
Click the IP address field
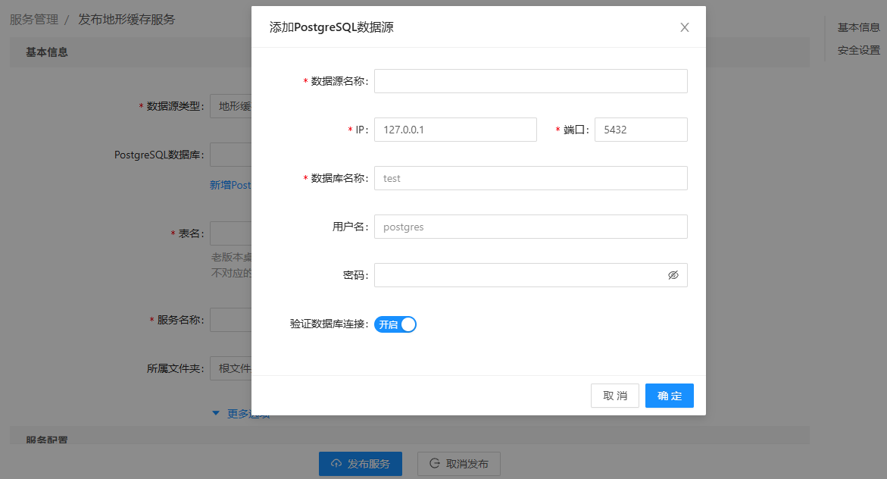pos(455,130)
